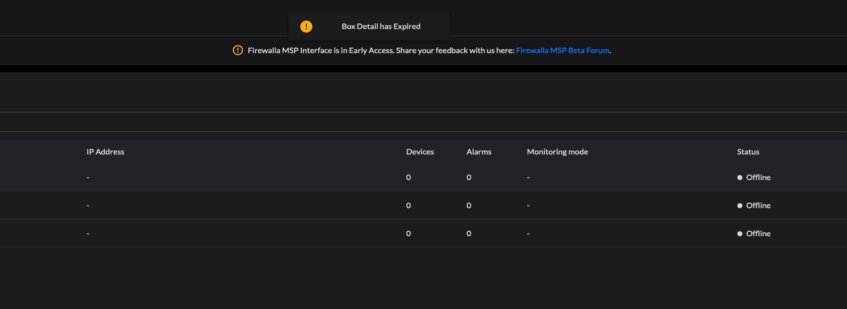Select the Monitoring mode column header
This screenshot has width=847, height=309.
click(x=557, y=152)
